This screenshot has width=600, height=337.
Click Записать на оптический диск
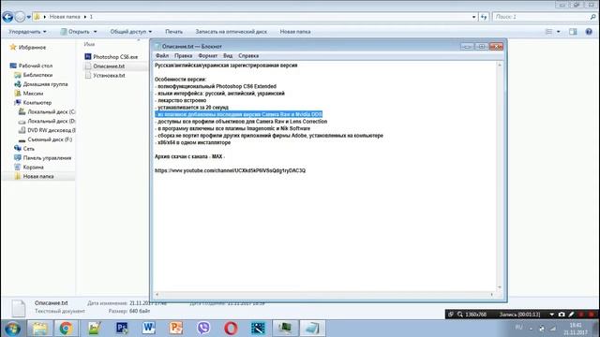tap(232, 32)
